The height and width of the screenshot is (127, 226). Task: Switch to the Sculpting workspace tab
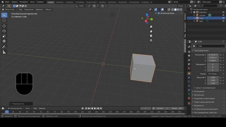click(x=69, y=2)
